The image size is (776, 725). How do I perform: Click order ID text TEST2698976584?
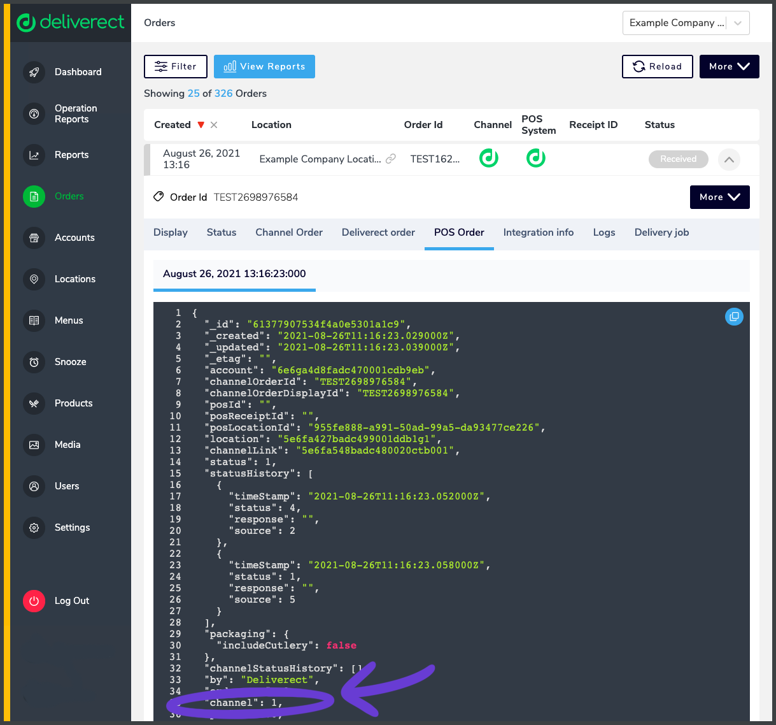tap(256, 197)
